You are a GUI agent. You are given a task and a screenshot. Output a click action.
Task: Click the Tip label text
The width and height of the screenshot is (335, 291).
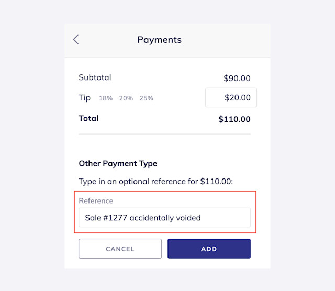tap(85, 98)
